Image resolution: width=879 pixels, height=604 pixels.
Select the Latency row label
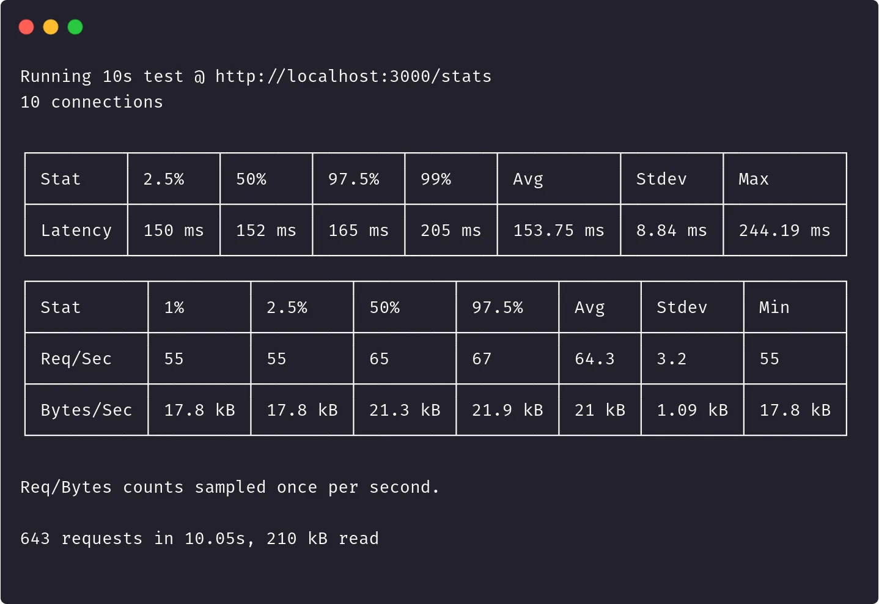[76, 230]
